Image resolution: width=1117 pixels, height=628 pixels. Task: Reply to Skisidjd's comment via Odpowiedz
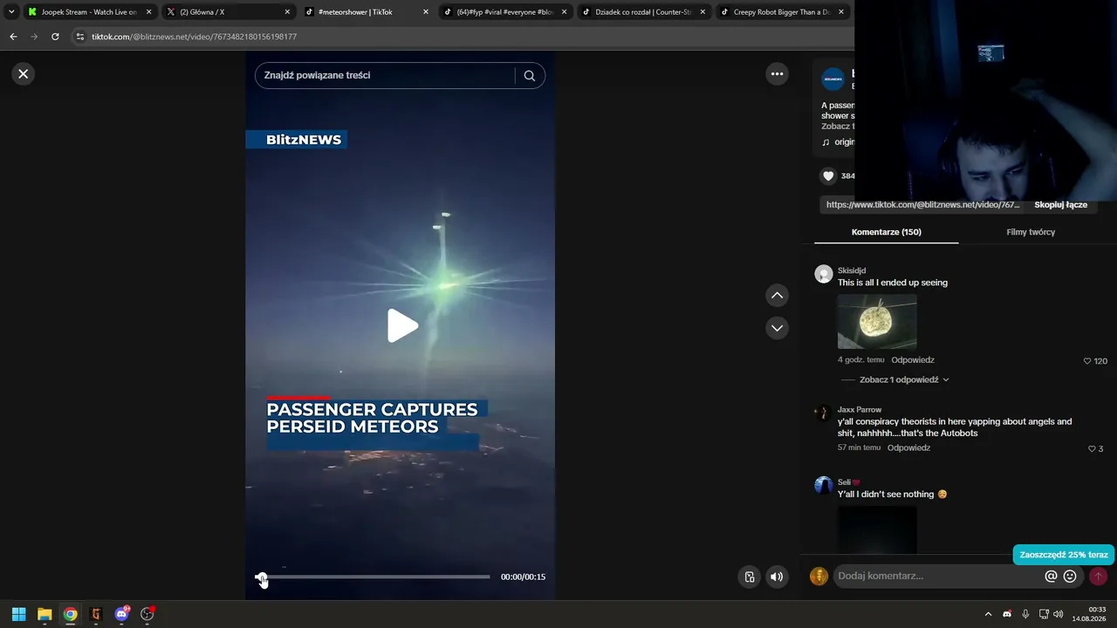(x=912, y=360)
